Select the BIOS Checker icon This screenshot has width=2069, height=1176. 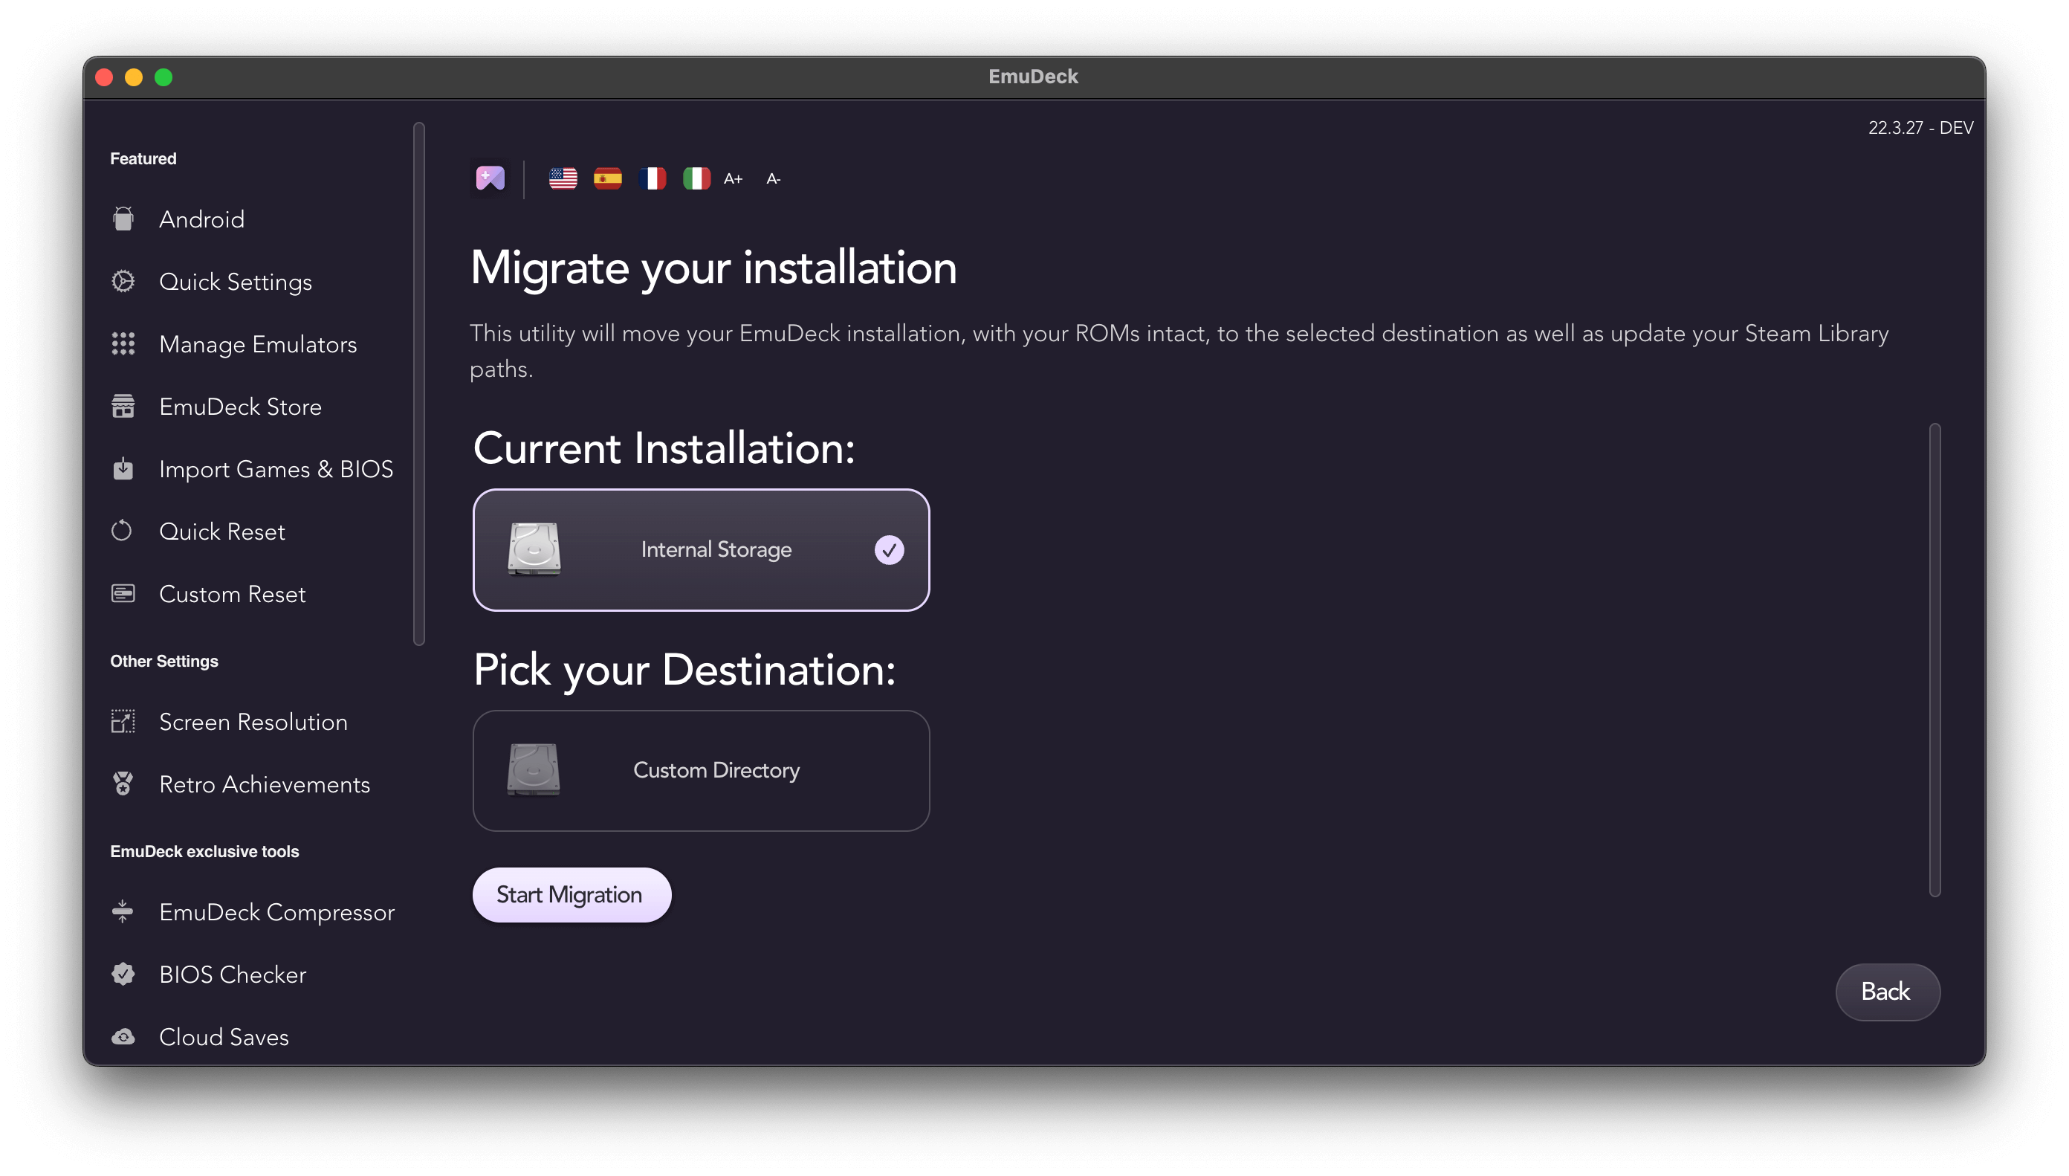pos(123,974)
